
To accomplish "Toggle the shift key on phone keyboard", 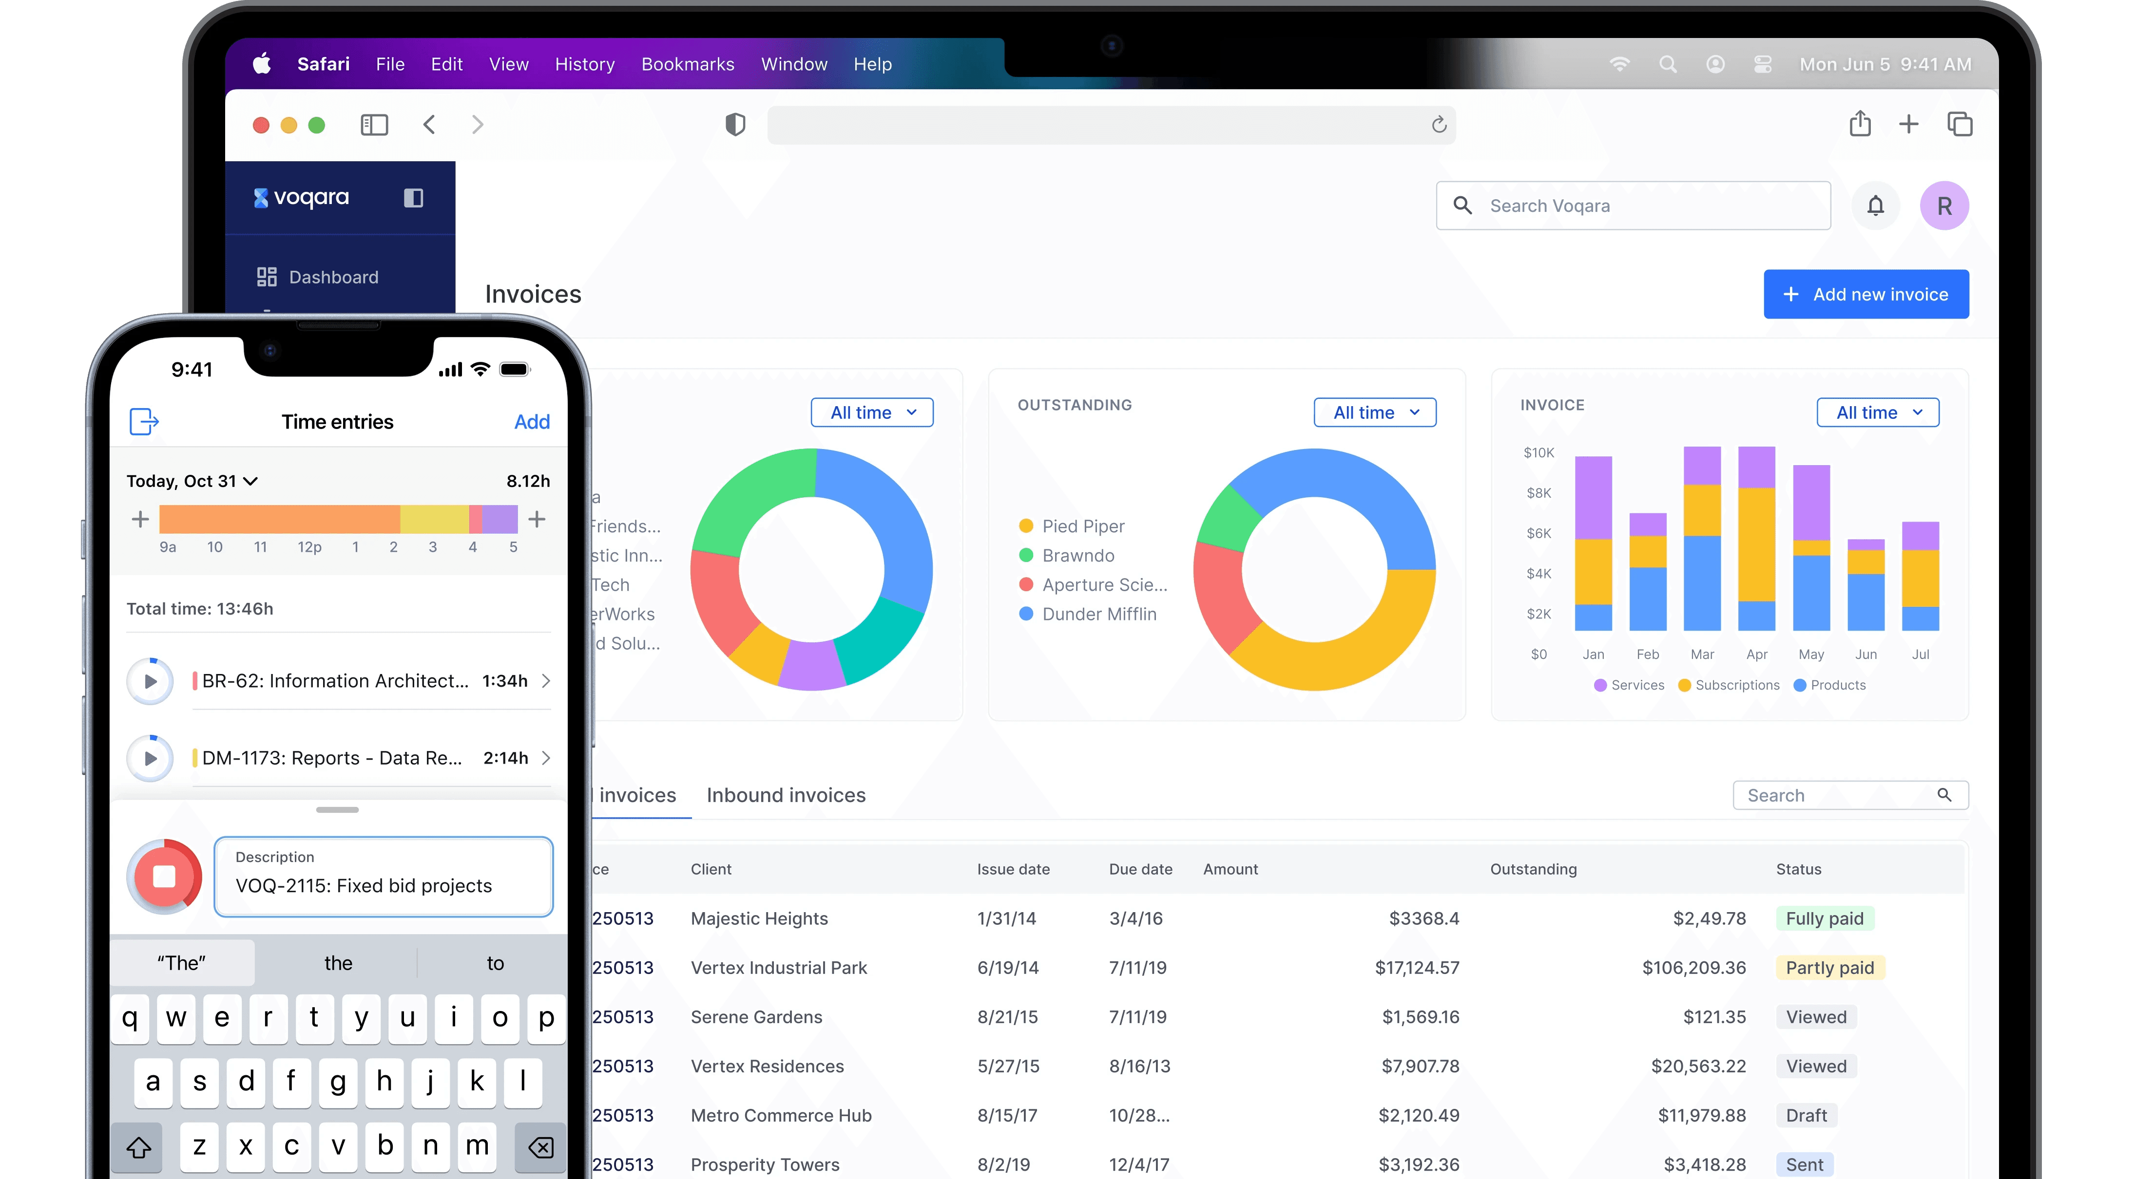I will tap(138, 1147).
